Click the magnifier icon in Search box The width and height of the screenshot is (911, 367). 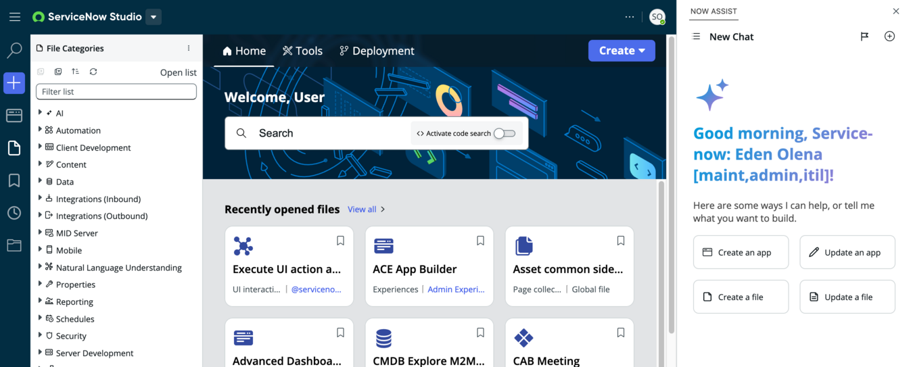click(x=241, y=133)
